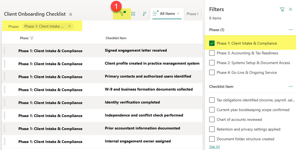Uncheck Phase 1: Client Intake & Compliance
The height and width of the screenshot is (150, 296).
(x=212, y=43)
